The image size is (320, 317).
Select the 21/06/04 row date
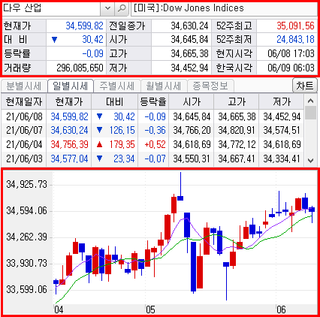point(24,144)
